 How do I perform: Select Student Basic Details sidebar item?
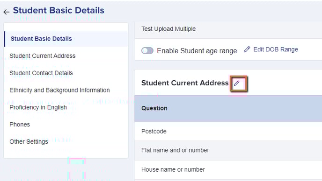tap(66, 39)
